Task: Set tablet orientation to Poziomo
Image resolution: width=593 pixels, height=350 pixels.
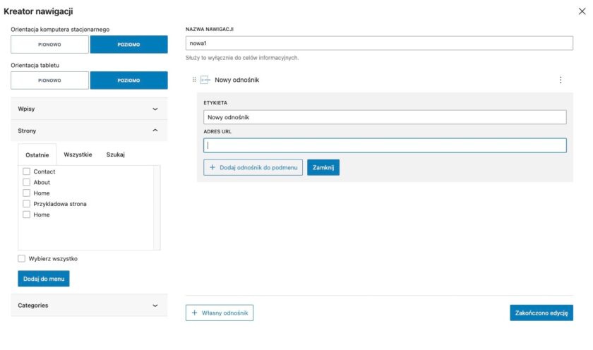Action: [x=128, y=80]
